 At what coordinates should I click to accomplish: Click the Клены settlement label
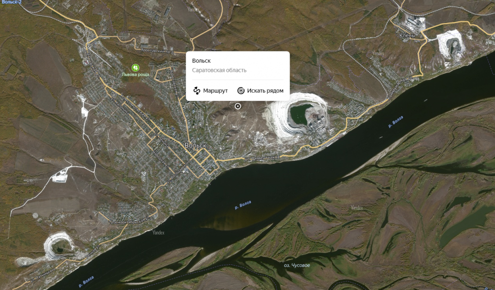point(407,36)
